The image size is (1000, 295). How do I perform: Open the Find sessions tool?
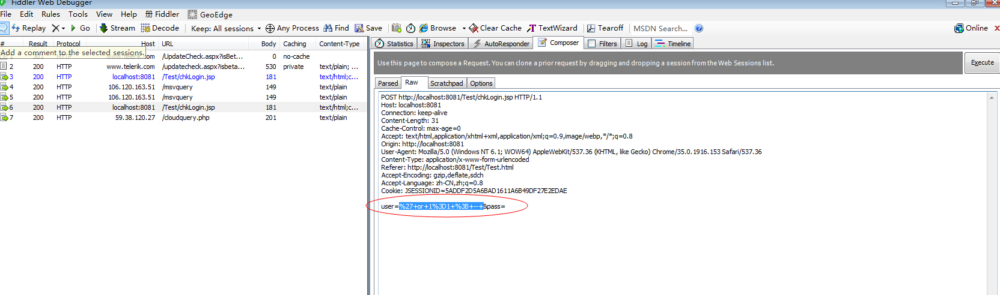pyautogui.click(x=328, y=28)
